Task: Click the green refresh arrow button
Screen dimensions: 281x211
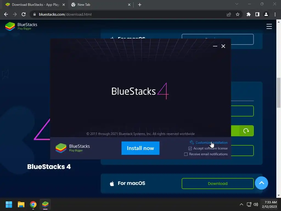Action: coord(246,131)
